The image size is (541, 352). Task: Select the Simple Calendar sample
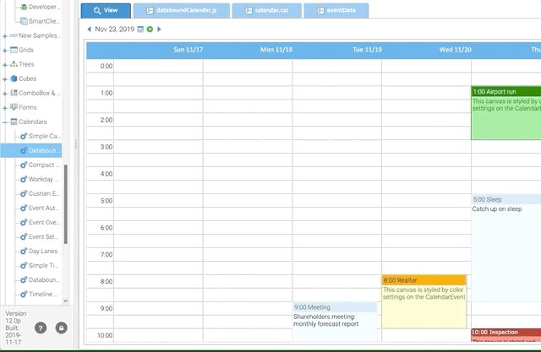[x=43, y=136]
